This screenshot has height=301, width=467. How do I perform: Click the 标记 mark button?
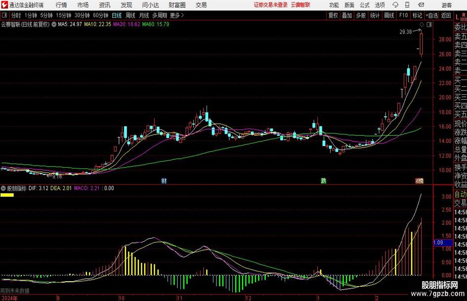coord(417,15)
